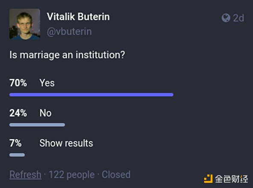Open the @vbuterin handle link
Screen dimensions: 253x188
coord(69,32)
